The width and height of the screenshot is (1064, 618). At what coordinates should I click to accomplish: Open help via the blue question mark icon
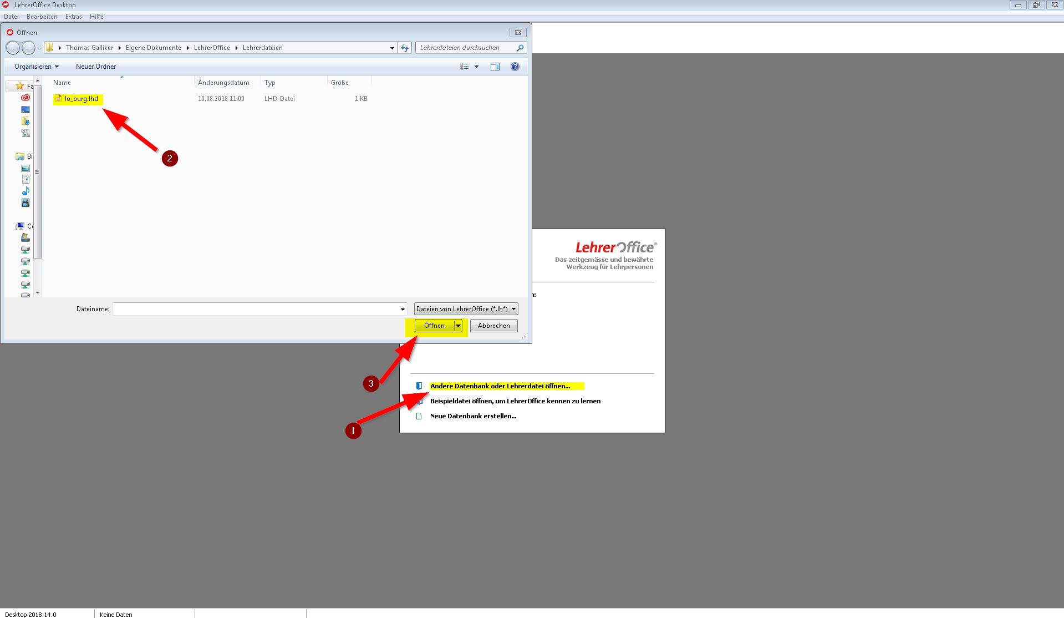(515, 67)
